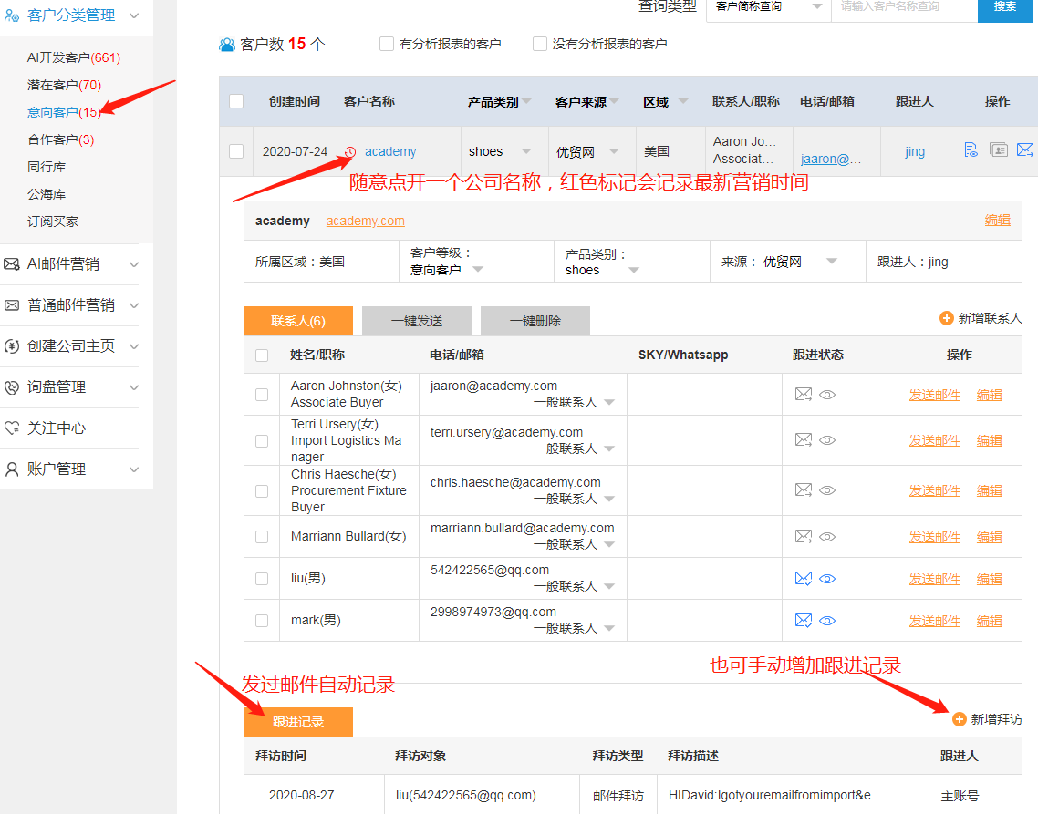The image size is (1038, 814).
Task: Open AI开发客户(661) in sidebar
Action: point(74,57)
